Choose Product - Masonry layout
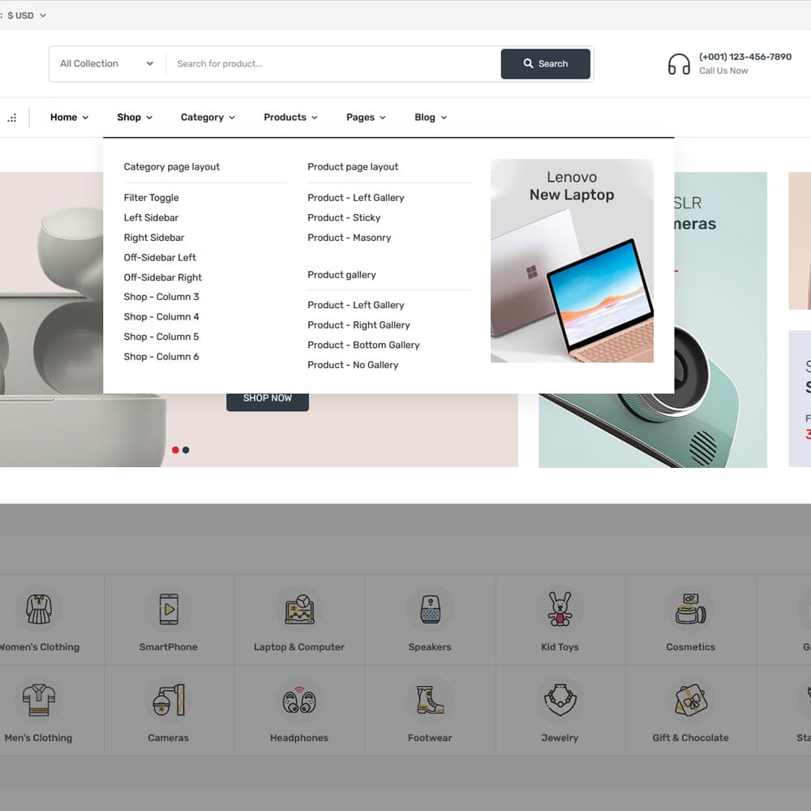The image size is (811, 811). click(x=349, y=238)
